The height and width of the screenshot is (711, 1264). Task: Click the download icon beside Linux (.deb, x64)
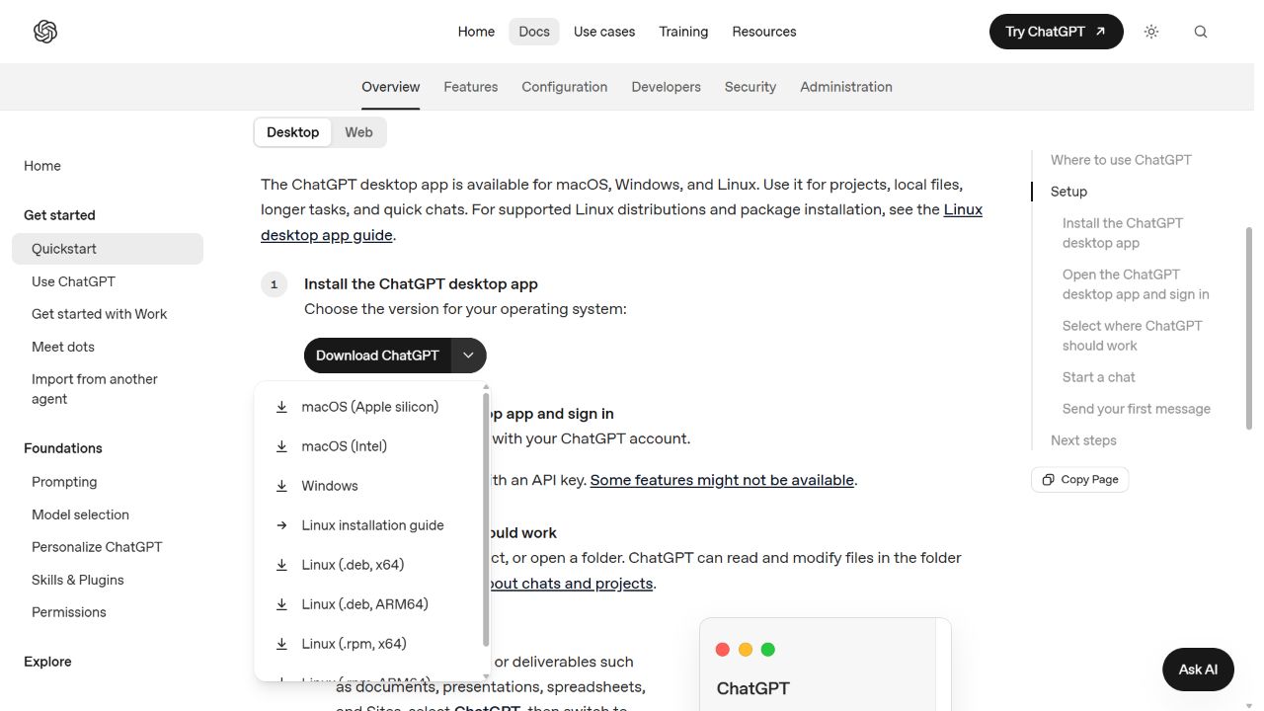pos(281,565)
